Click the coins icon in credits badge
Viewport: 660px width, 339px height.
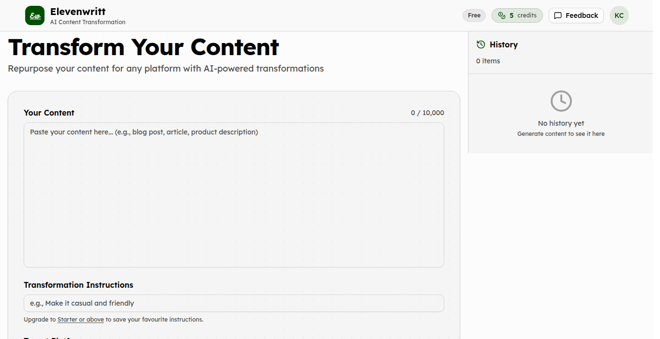point(501,15)
